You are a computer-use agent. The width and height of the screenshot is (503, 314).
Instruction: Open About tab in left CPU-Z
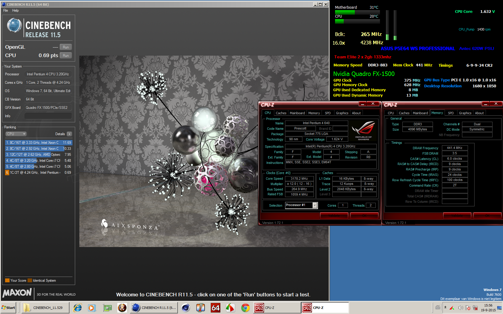coord(356,113)
